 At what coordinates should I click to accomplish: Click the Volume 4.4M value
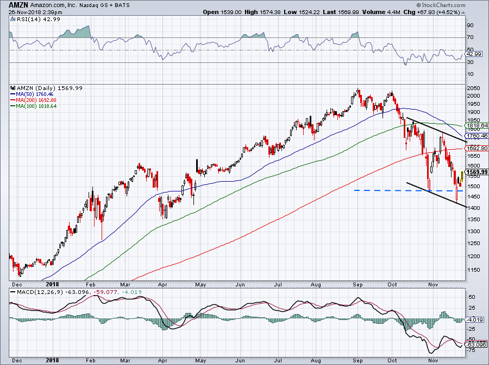tap(381, 12)
